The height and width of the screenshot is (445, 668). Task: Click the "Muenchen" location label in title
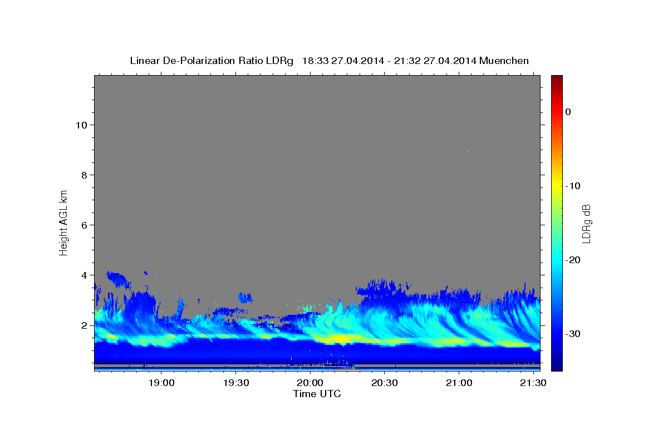pyautogui.click(x=504, y=61)
